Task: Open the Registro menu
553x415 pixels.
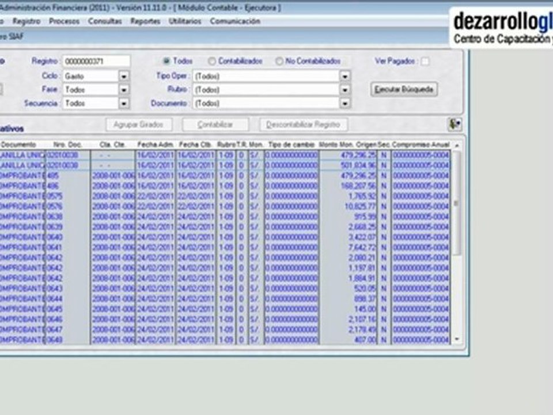Action: pos(26,21)
